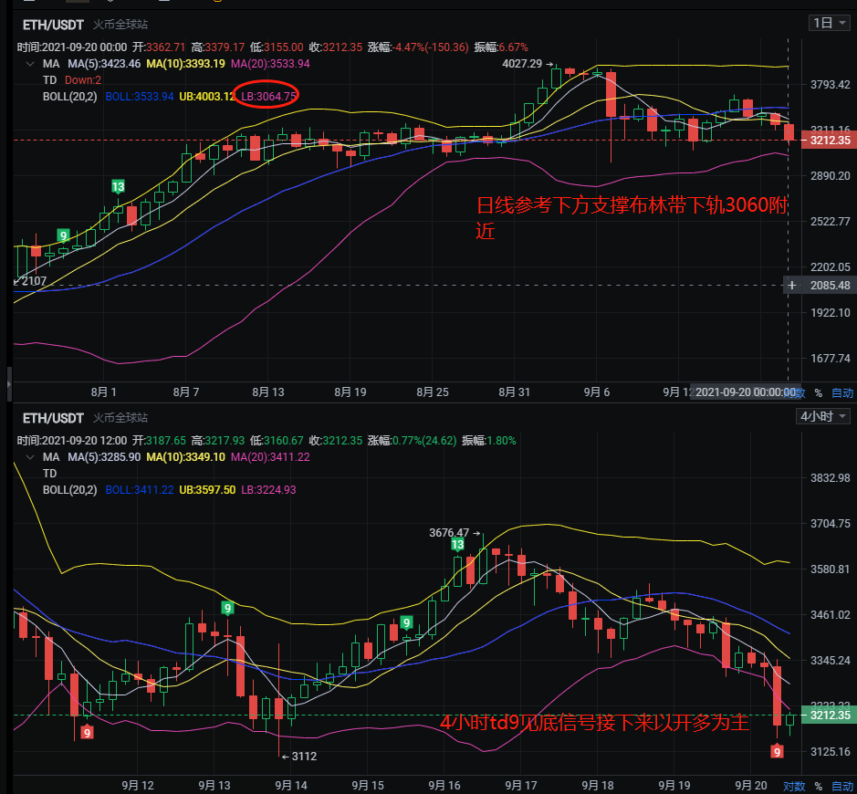Click MA(10):3349.10 in the 4小时 chart
Screen dimensions: 857x794
[186, 457]
